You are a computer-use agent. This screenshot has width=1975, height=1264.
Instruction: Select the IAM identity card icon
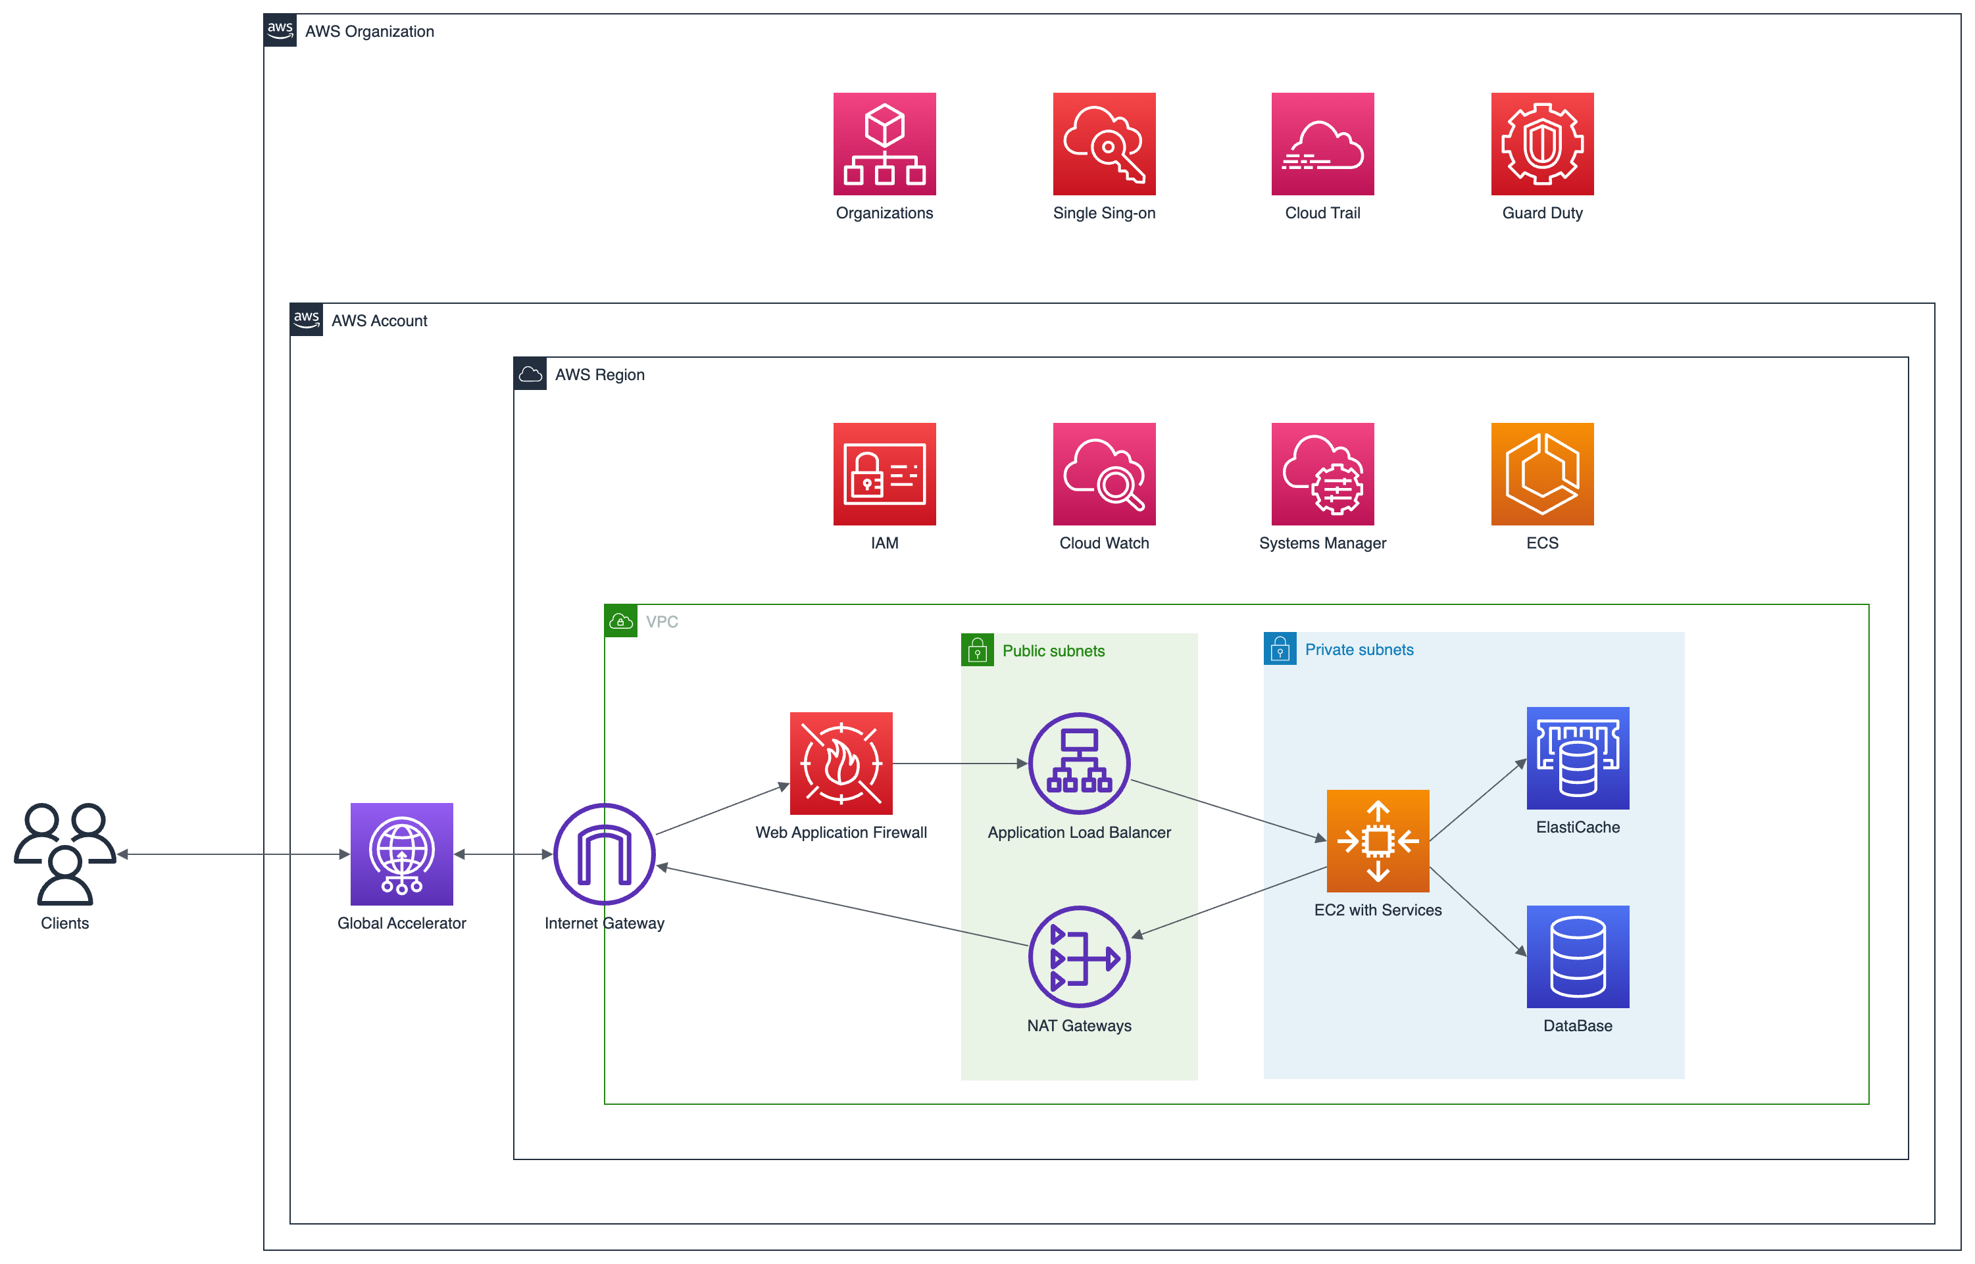[x=884, y=474]
